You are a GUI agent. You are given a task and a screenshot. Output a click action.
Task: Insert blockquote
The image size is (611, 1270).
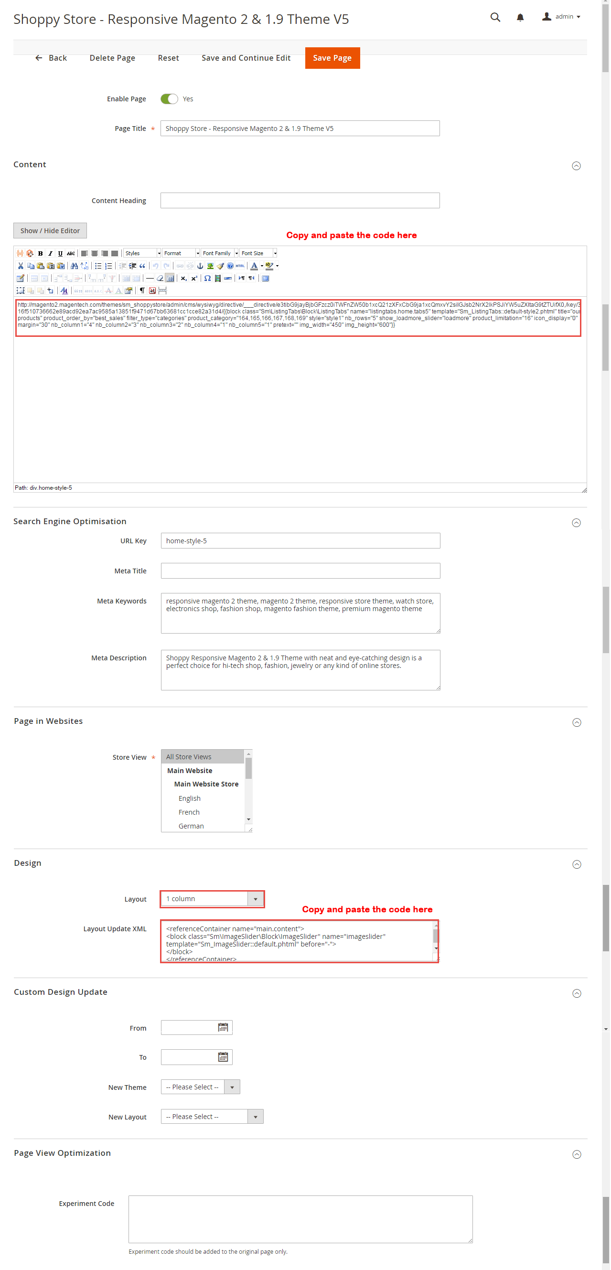pos(142,266)
